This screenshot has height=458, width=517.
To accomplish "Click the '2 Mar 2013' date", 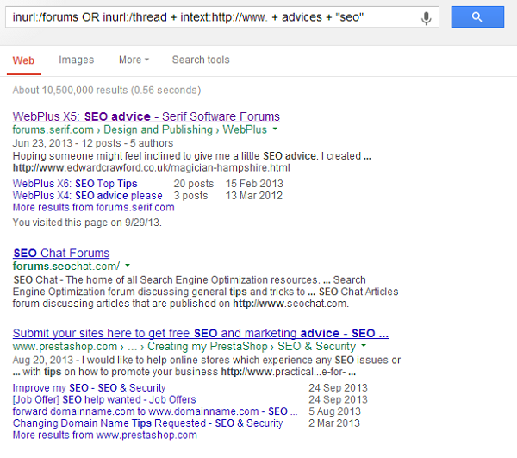I will 334,423.
